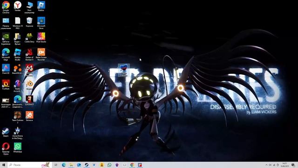The height and width of the screenshot is (168, 298).
Task: Switch to Chrome on the taskbar
Action: tap(132, 165)
